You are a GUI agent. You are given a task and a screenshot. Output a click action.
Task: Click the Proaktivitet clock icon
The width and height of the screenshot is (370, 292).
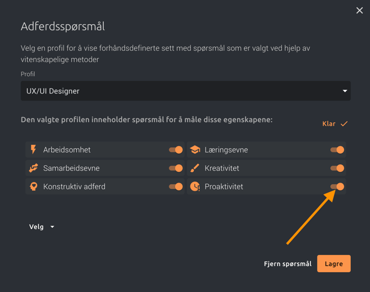point(195,187)
